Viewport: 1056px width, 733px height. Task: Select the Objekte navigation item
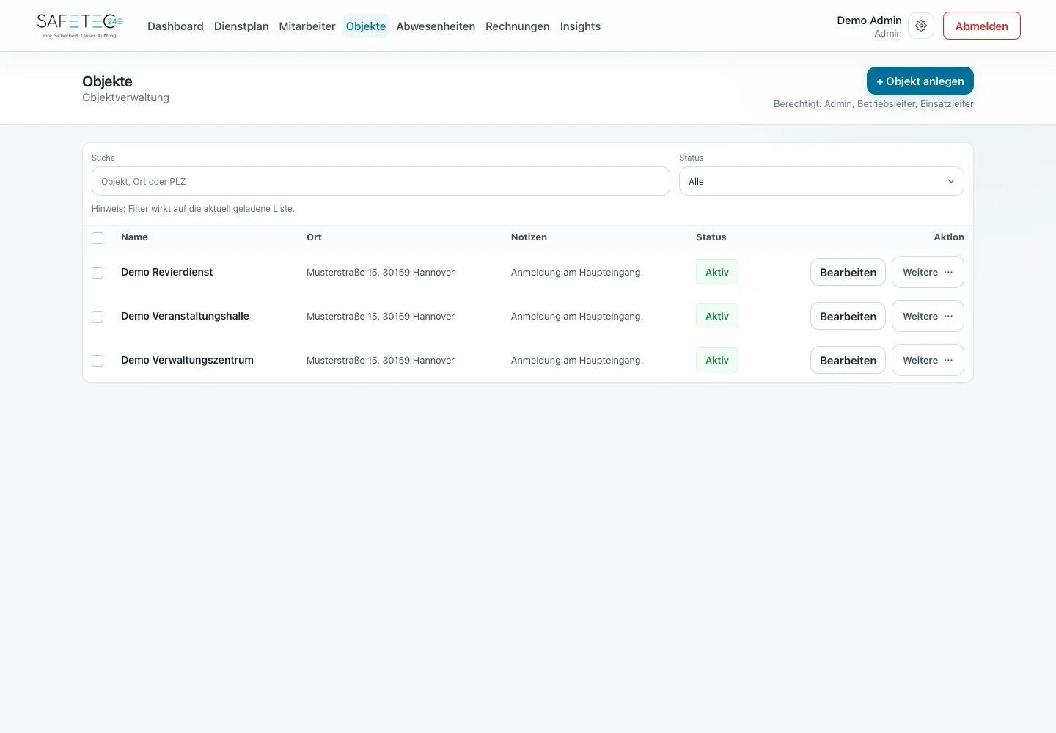366,26
